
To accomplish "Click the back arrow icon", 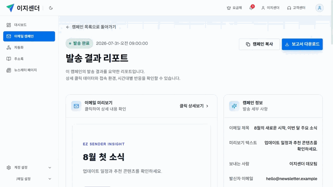I will click(68, 27).
